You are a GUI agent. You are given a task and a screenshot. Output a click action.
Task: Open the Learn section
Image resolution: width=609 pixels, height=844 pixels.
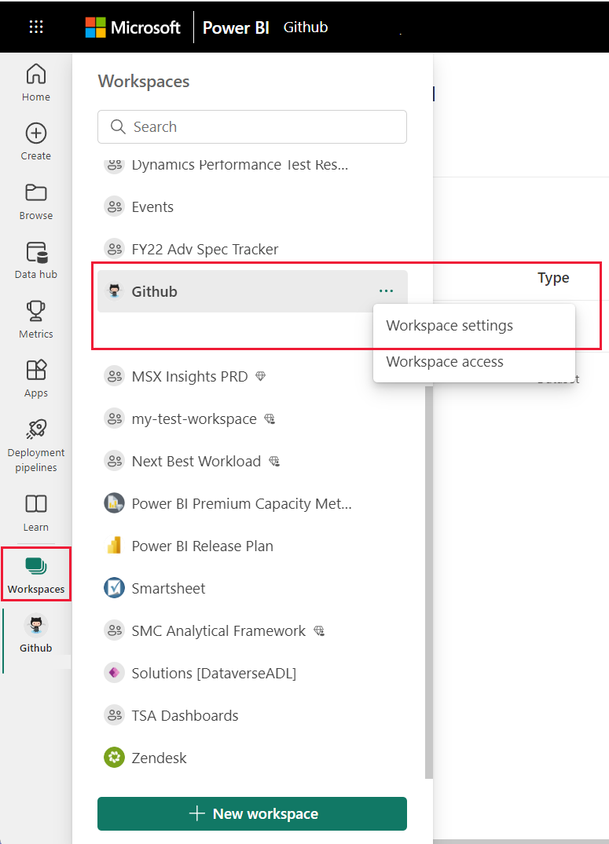coord(36,513)
